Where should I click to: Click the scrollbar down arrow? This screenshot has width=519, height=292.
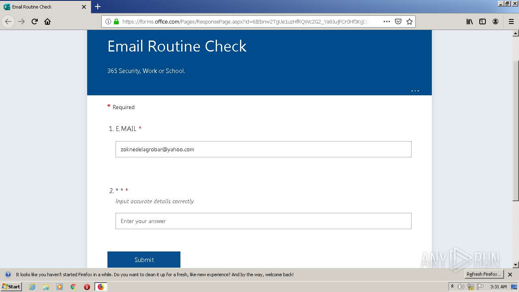click(515, 265)
